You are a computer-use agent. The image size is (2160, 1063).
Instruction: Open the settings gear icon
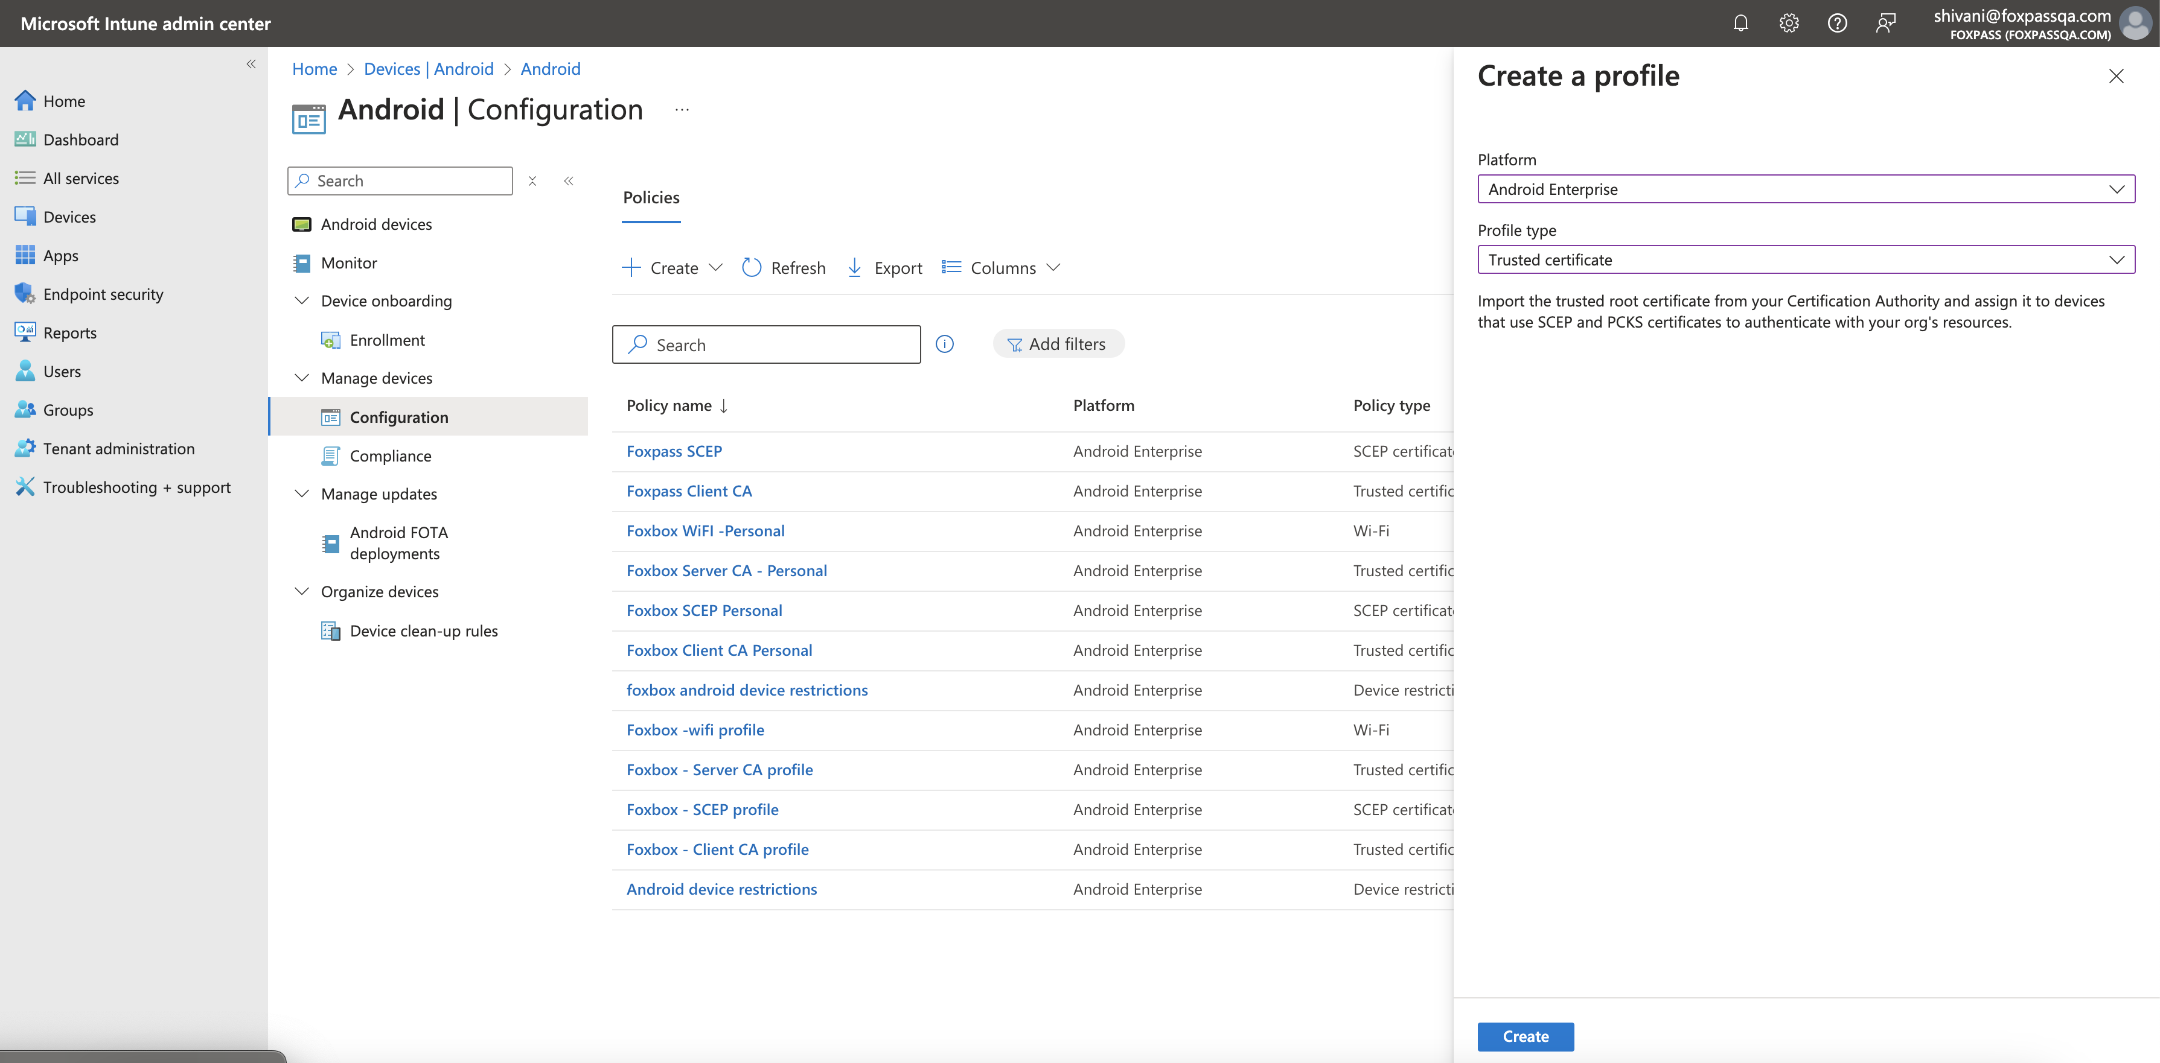(1789, 24)
